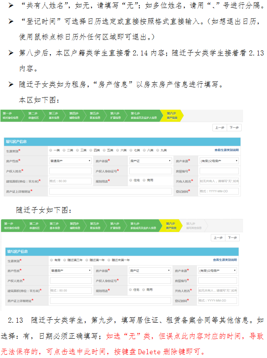267x358 pixels.
Task: Focus 房屋编号 field in 随迁子女 form
Action: [x=217, y=281]
